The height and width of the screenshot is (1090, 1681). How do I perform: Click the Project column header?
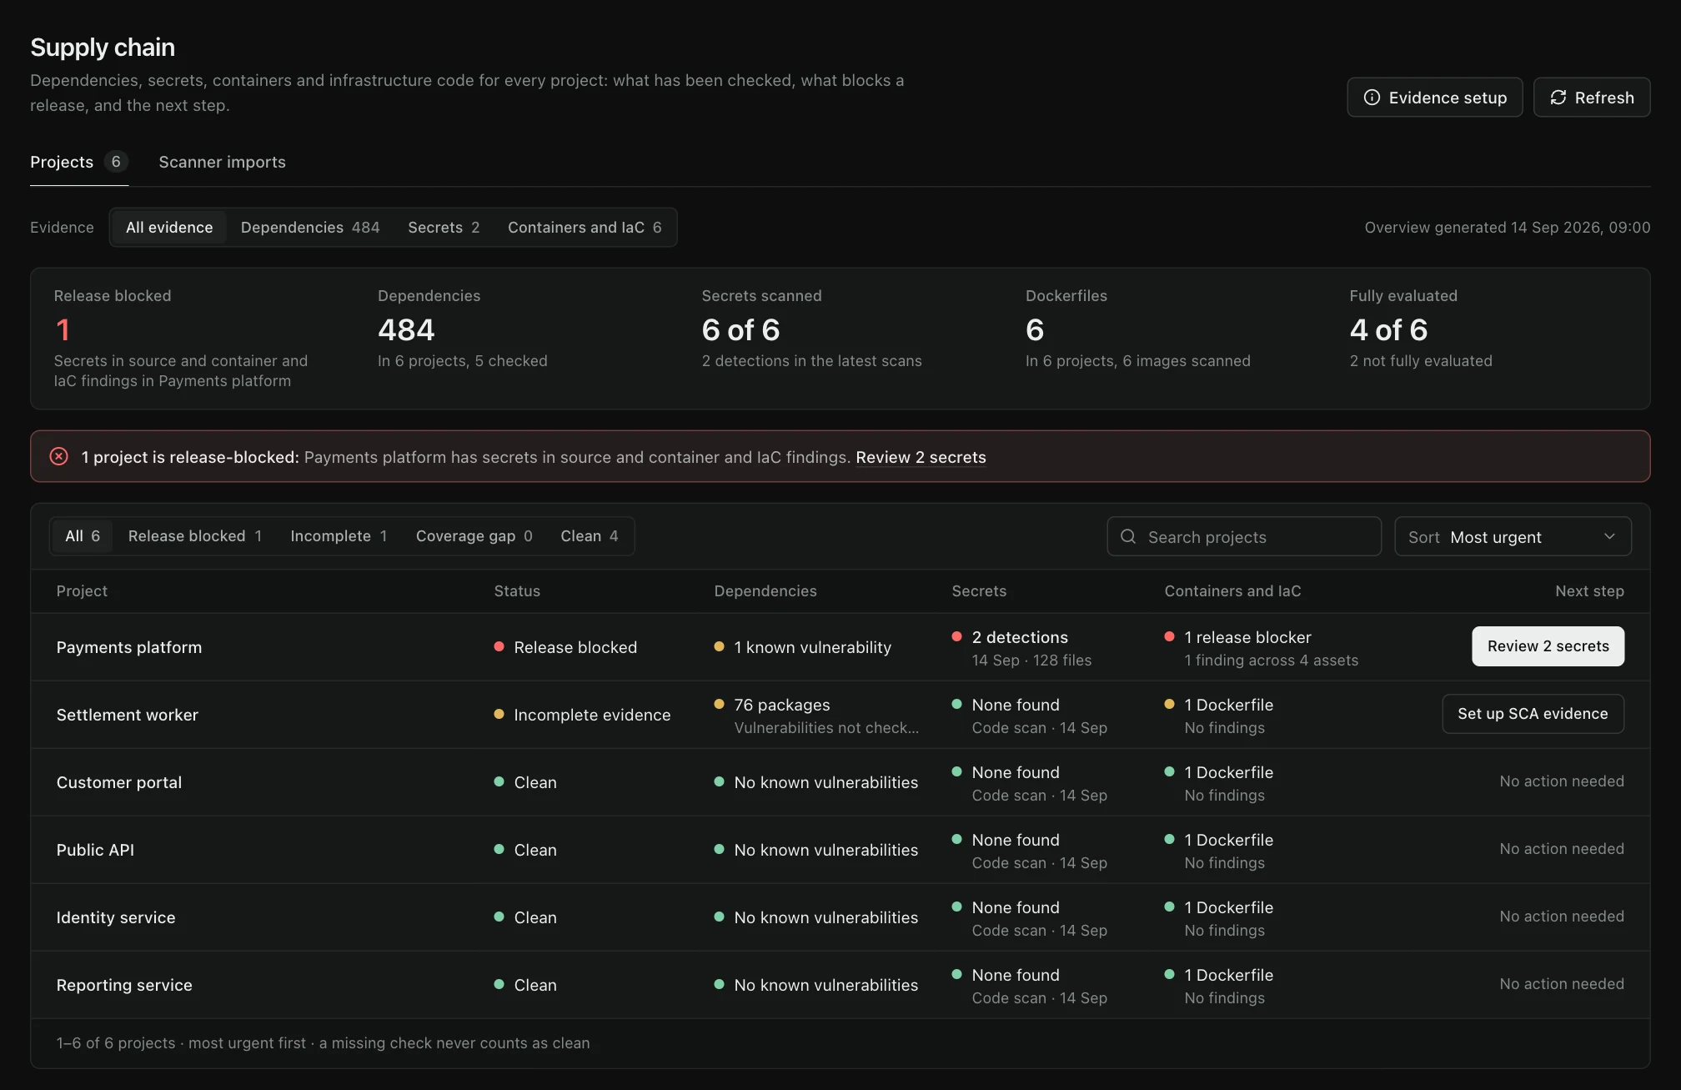coord(82,590)
